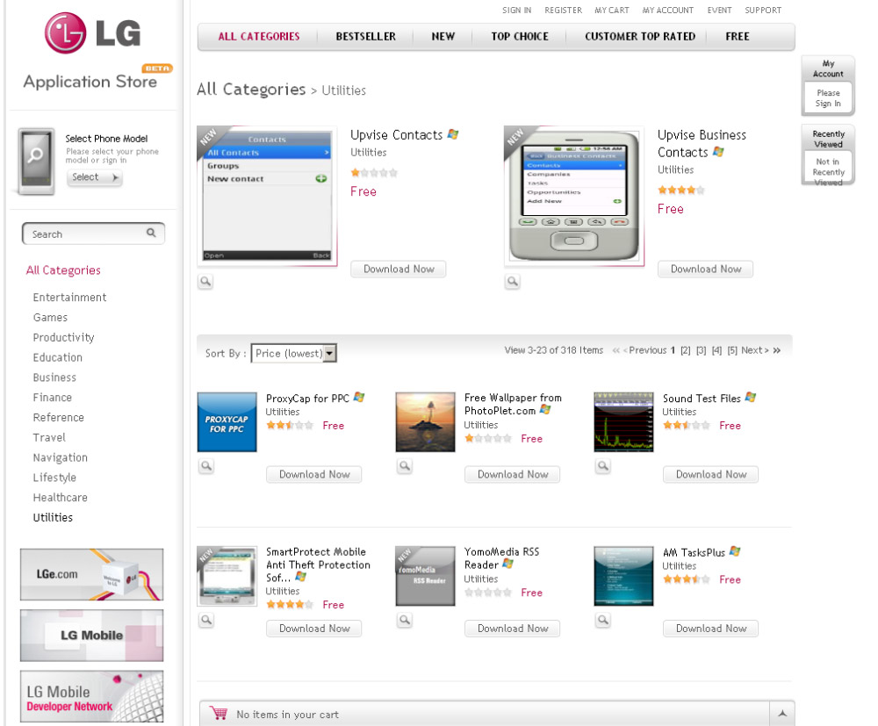Open the Productivity category
878x726 pixels.
coord(63,337)
